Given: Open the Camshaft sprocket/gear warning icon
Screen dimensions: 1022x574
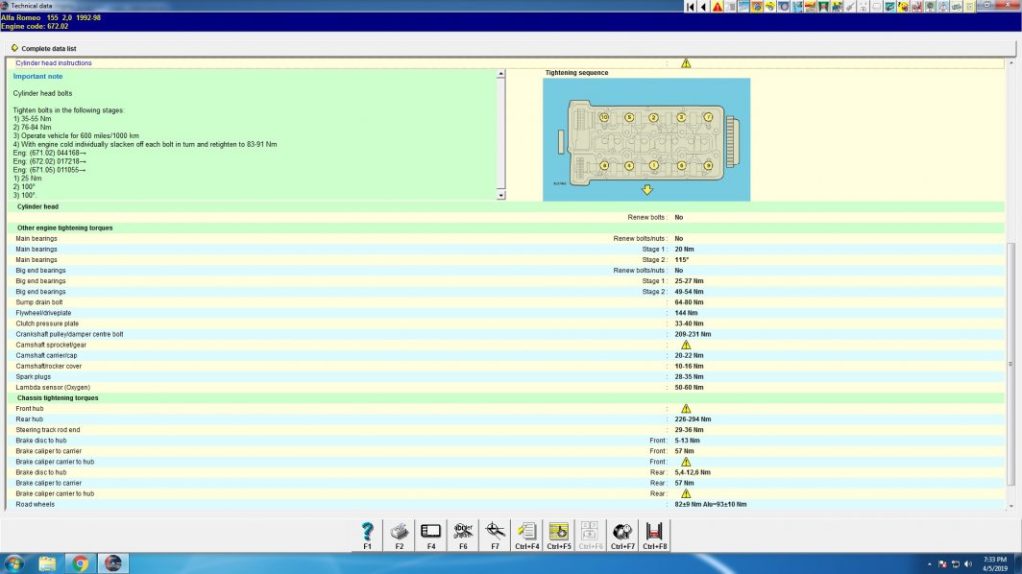Looking at the screenshot, I should (x=686, y=345).
